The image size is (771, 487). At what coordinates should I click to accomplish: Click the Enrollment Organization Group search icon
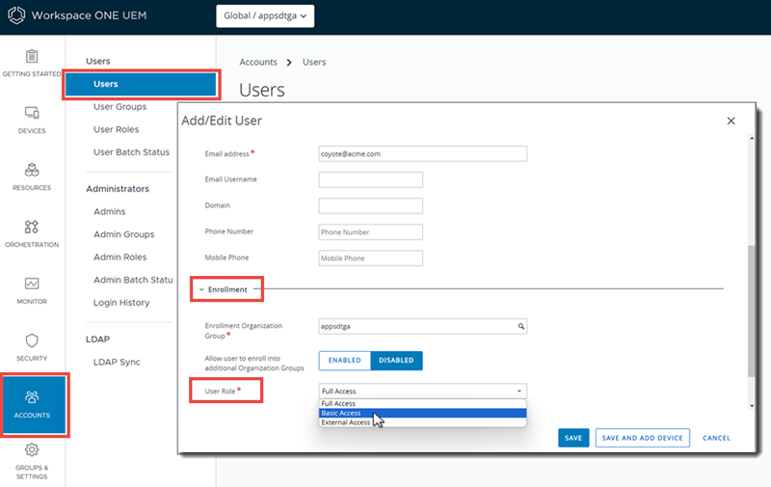coord(520,326)
